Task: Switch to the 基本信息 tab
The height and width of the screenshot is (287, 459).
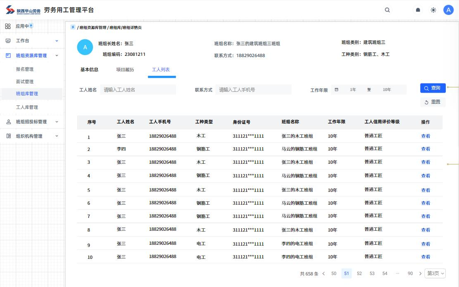Action: (89, 69)
